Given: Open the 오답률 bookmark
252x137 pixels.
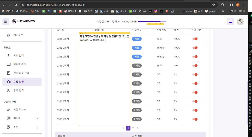Looking at the screenshot, I should coord(122,11).
